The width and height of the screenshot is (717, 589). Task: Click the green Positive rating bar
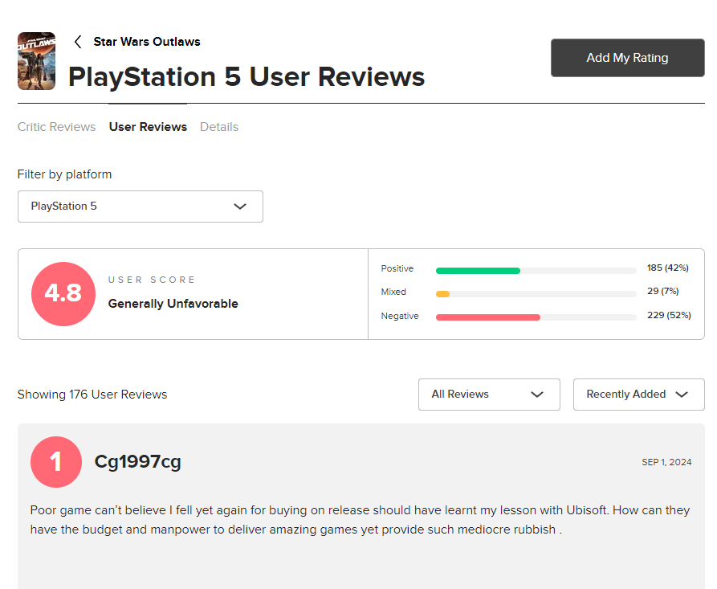tap(478, 271)
